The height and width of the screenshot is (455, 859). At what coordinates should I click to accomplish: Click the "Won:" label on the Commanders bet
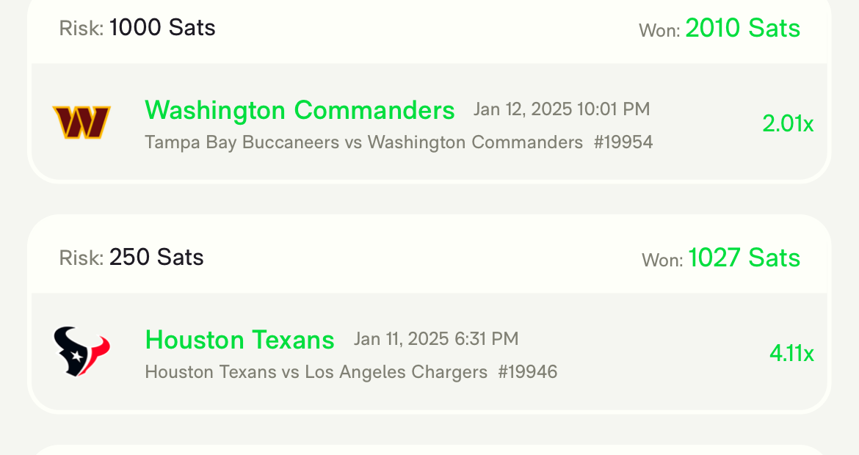coord(659,31)
